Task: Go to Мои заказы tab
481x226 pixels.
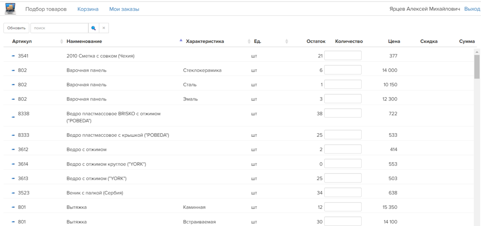Action: (124, 9)
